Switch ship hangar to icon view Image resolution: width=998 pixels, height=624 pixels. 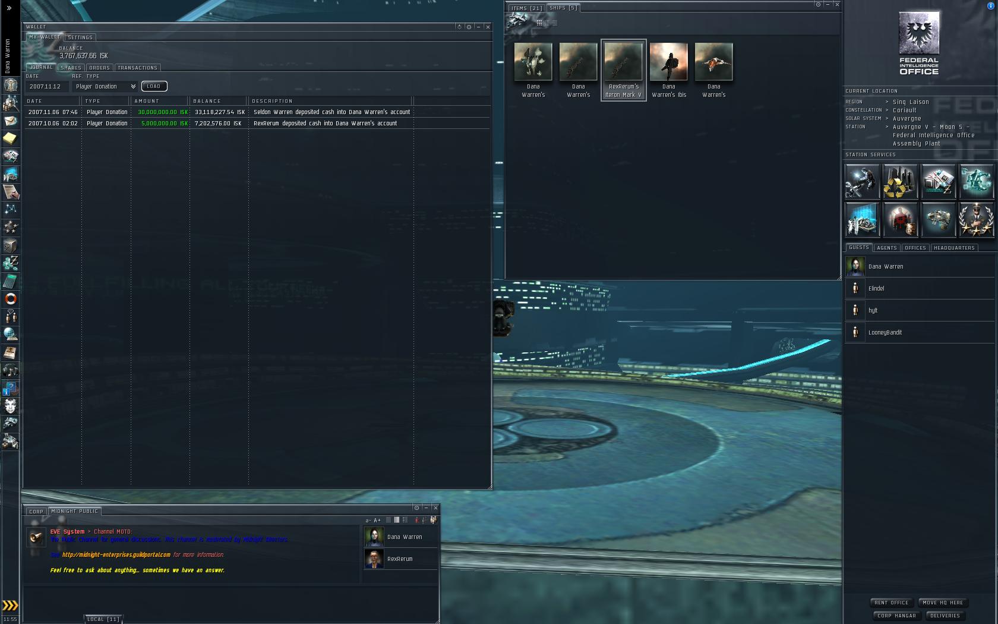(x=539, y=23)
